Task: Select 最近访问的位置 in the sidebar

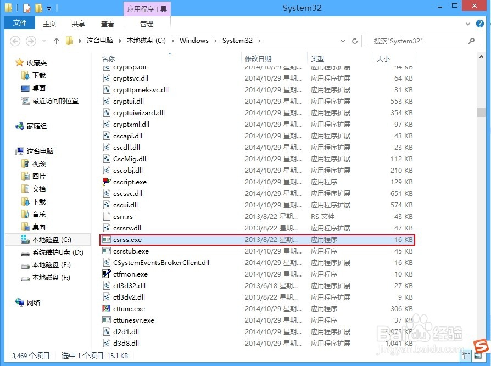Action: tap(55, 101)
